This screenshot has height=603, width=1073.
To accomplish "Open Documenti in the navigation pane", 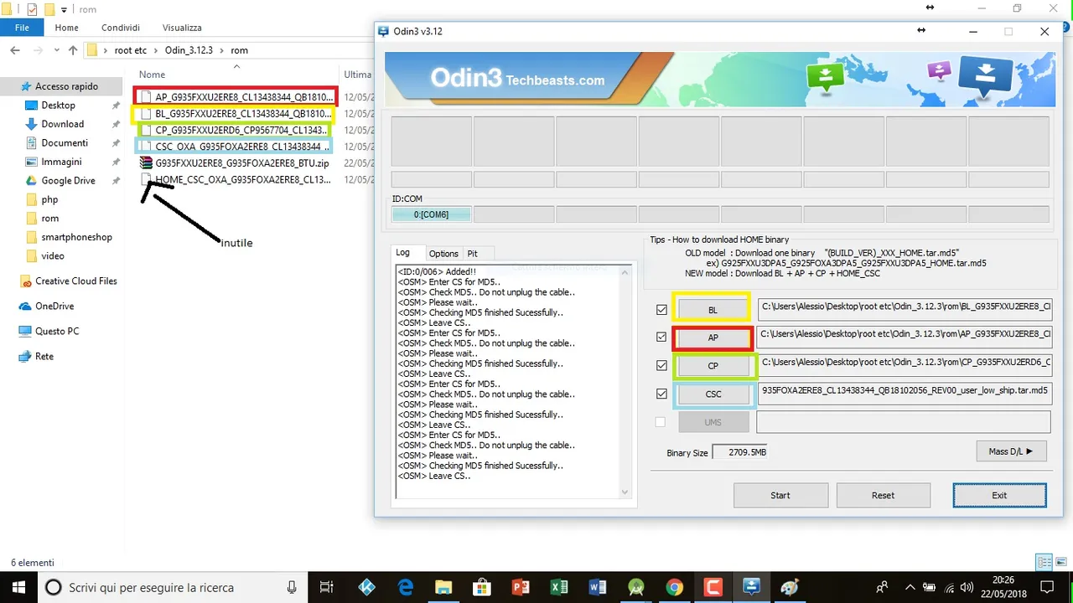I will 65,143.
